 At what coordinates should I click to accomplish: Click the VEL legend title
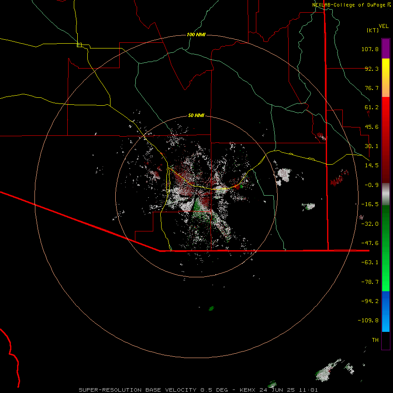pos(383,26)
